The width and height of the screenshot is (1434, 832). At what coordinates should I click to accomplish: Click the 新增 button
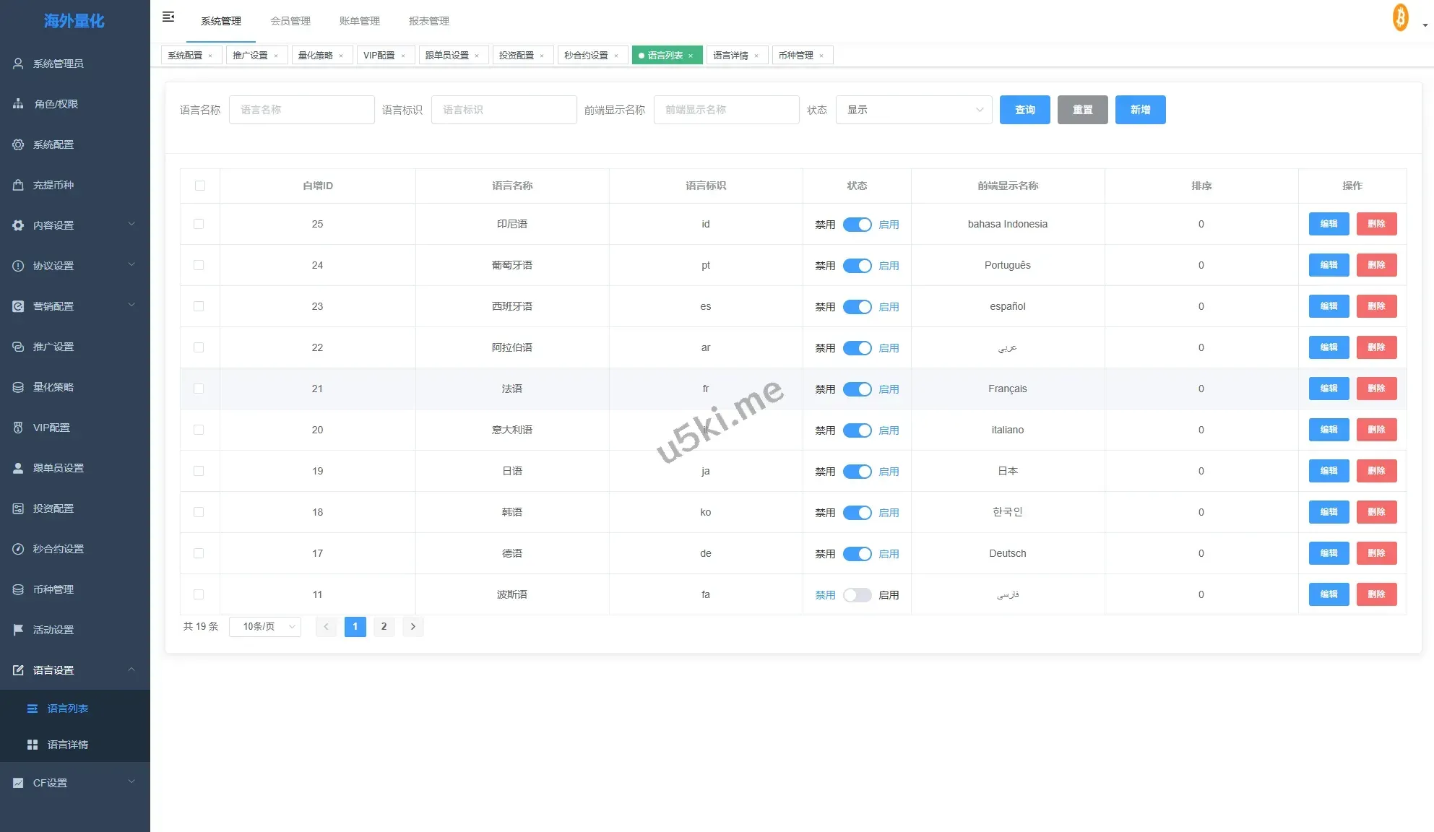coord(1140,110)
